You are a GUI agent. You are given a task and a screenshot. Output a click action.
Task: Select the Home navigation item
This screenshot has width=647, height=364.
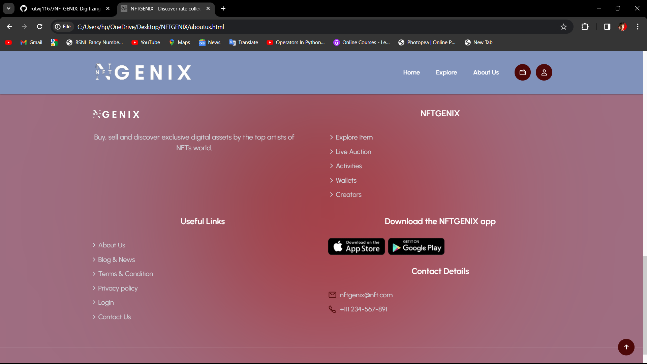tap(411, 72)
